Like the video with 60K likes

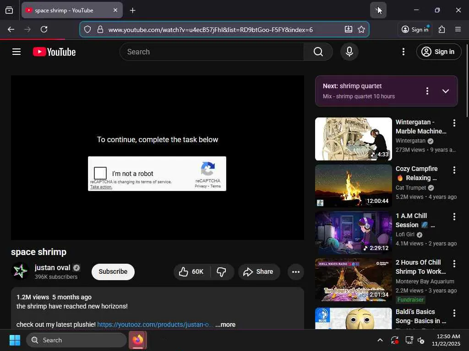191,271
